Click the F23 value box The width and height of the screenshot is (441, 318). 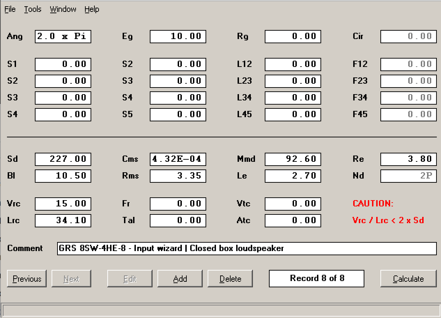tap(409, 81)
